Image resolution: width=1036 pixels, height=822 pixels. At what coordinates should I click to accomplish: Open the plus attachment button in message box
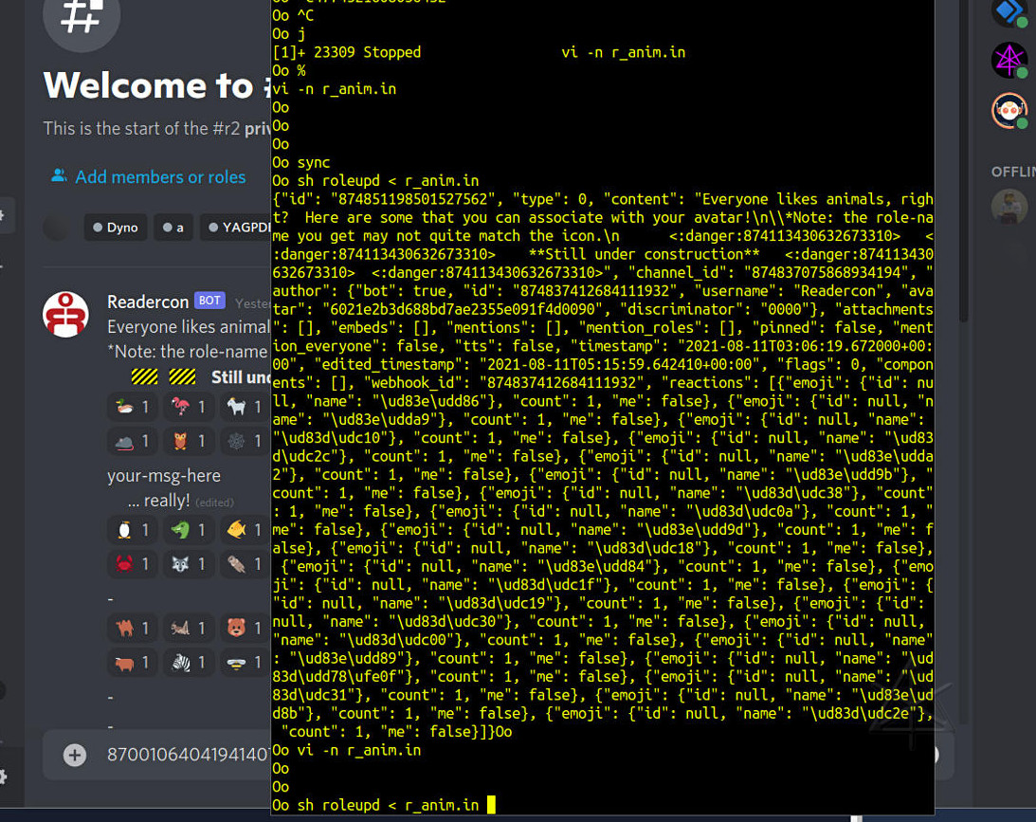[x=75, y=755]
